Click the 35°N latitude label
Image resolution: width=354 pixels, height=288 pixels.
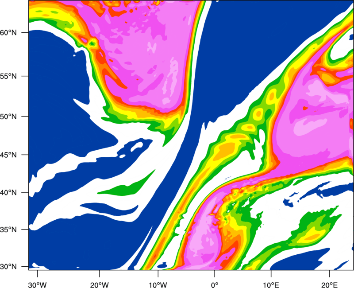tap(8, 230)
